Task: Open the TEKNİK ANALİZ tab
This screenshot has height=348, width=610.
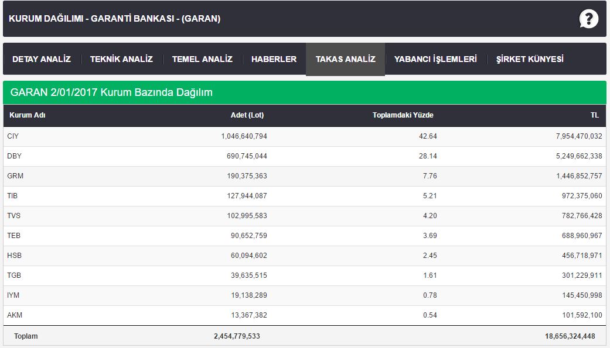Action: click(x=121, y=59)
